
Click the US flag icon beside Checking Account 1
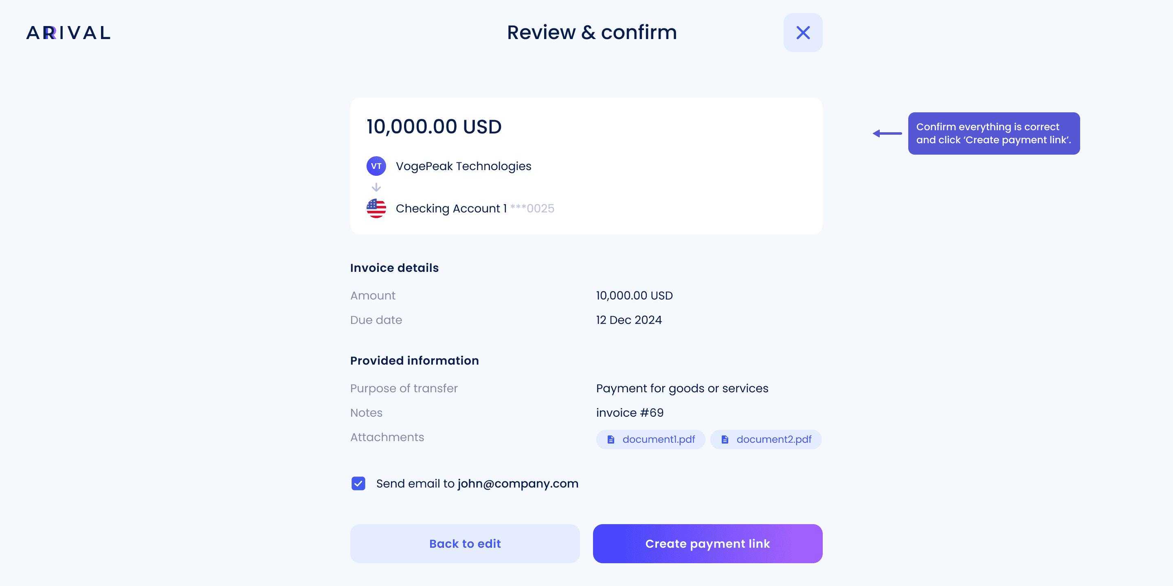coord(376,208)
